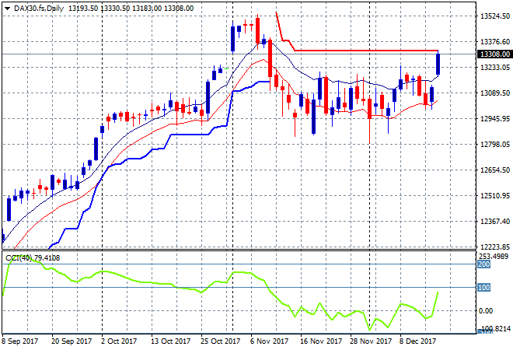The image size is (513, 350).
Task: Select the OHLC values 13193.50 13330.50 13183.00 13308.00
Action: pos(131,9)
